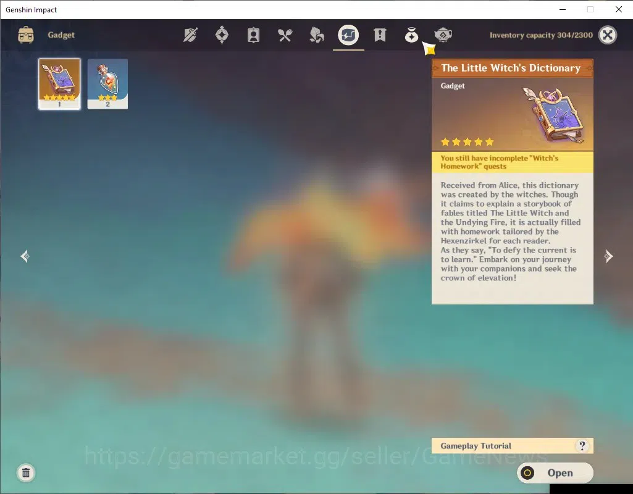Click the Gadget category label

coord(61,35)
